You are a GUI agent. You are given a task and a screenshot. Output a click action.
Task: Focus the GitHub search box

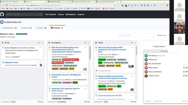point(24,14)
